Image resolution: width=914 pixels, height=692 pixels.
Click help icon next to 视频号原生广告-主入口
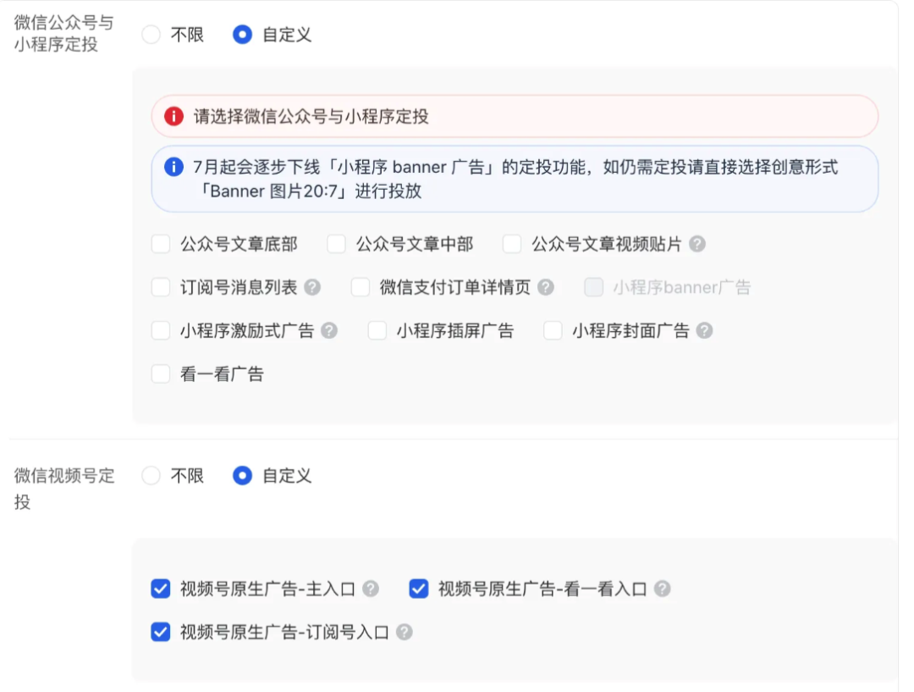[x=371, y=589]
